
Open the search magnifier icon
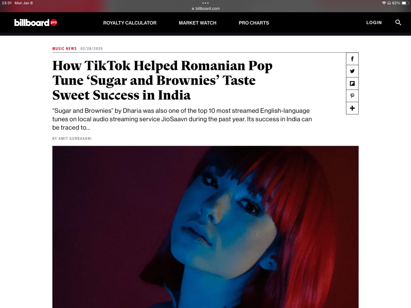coord(398,22)
